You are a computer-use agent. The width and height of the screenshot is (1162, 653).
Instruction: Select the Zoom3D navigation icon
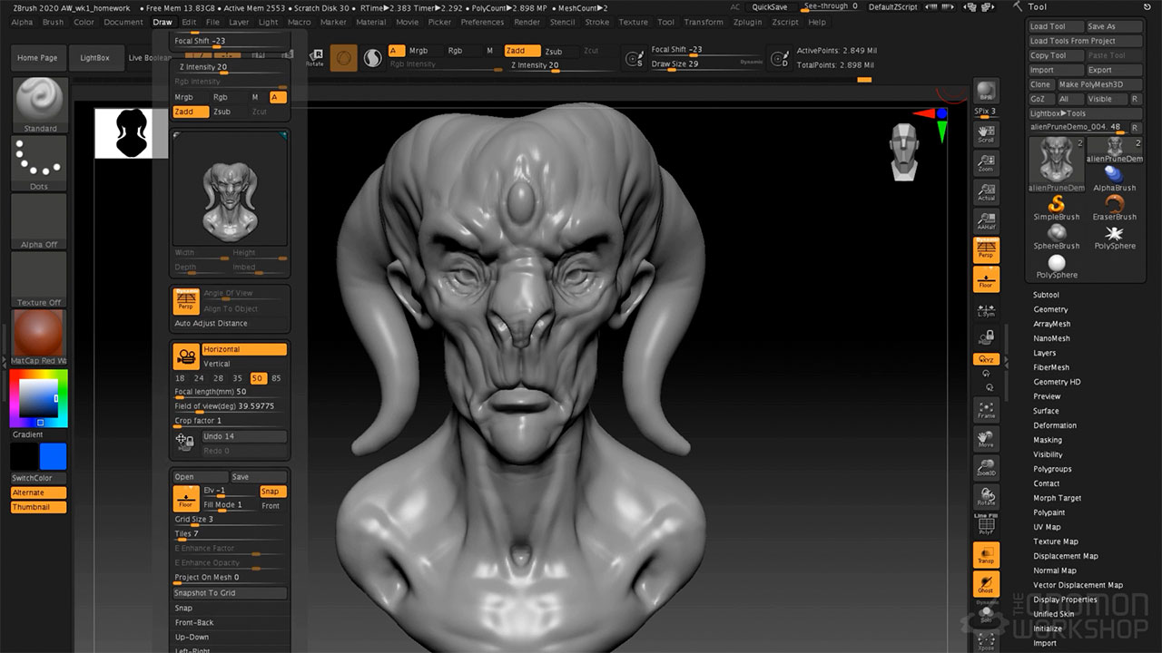[x=986, y=467]
